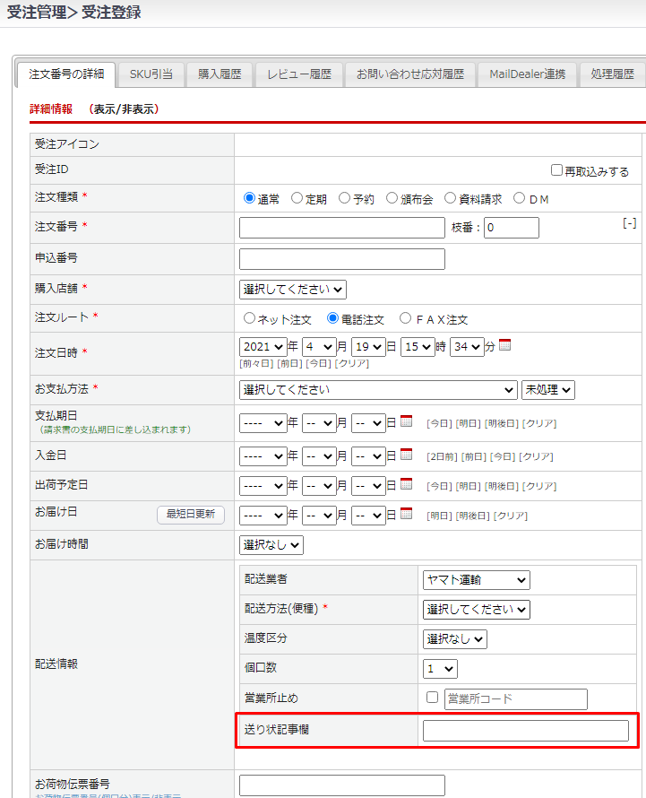The width and height of the screenshot is (646, 798).
Task: Check the 営業所止め checkbox
Action: (x=432, y=698)
